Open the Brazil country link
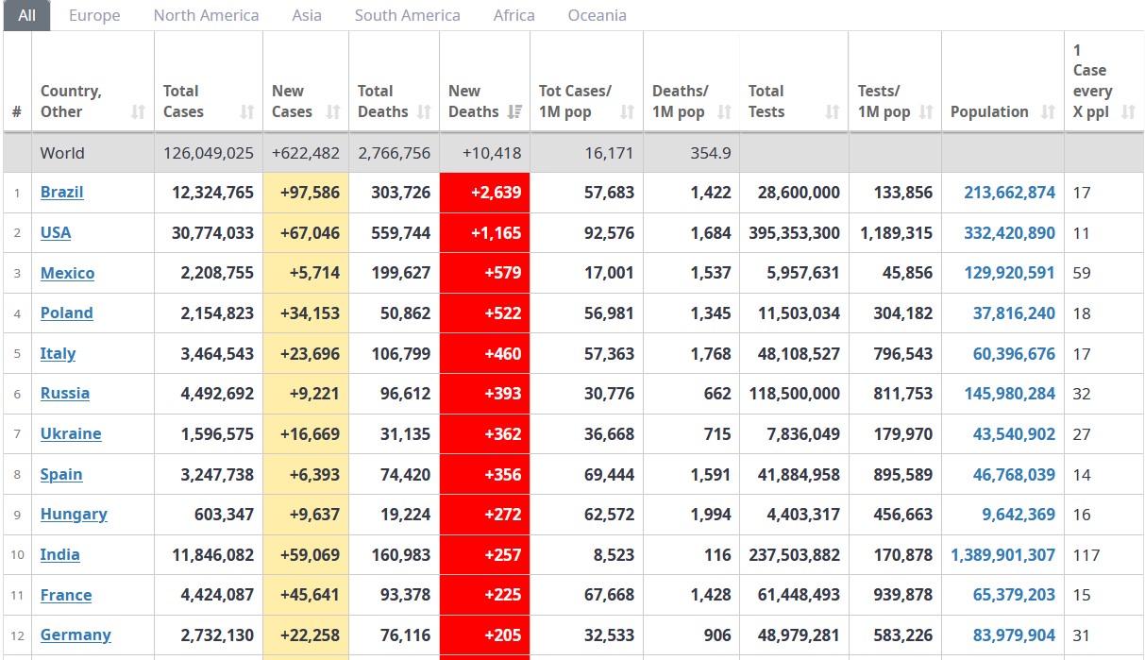The image size is (1145, 660). [x=62, y=192]
